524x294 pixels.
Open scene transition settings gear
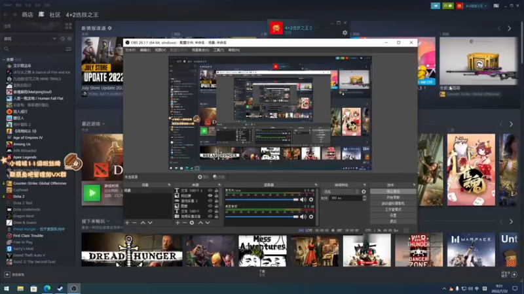(x=364, y=191)
